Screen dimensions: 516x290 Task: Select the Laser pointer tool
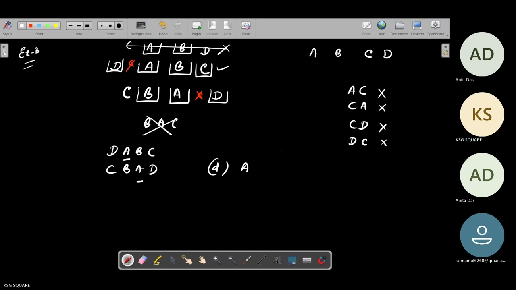tap(247, 260)
